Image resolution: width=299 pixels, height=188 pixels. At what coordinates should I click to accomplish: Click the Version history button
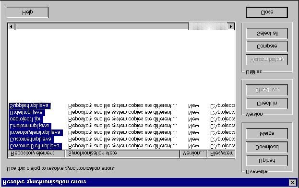pyautogui.click(x=267, y=59)
